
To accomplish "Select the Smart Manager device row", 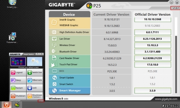I will tap(69, 91).
